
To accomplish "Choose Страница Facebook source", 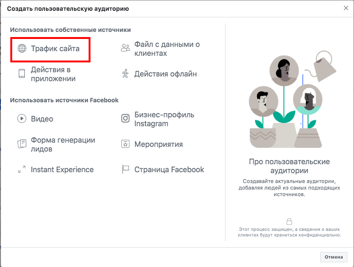I will [x=169, y=169].
